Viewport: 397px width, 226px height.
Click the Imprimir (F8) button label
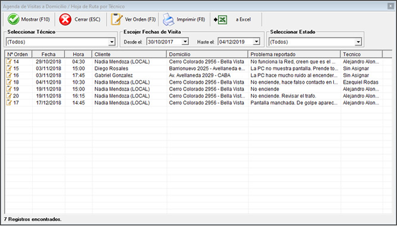pos(191,20)
